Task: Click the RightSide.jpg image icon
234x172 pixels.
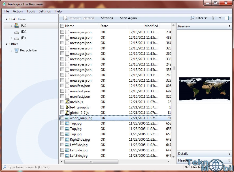Action: click(x=67, y=140)
